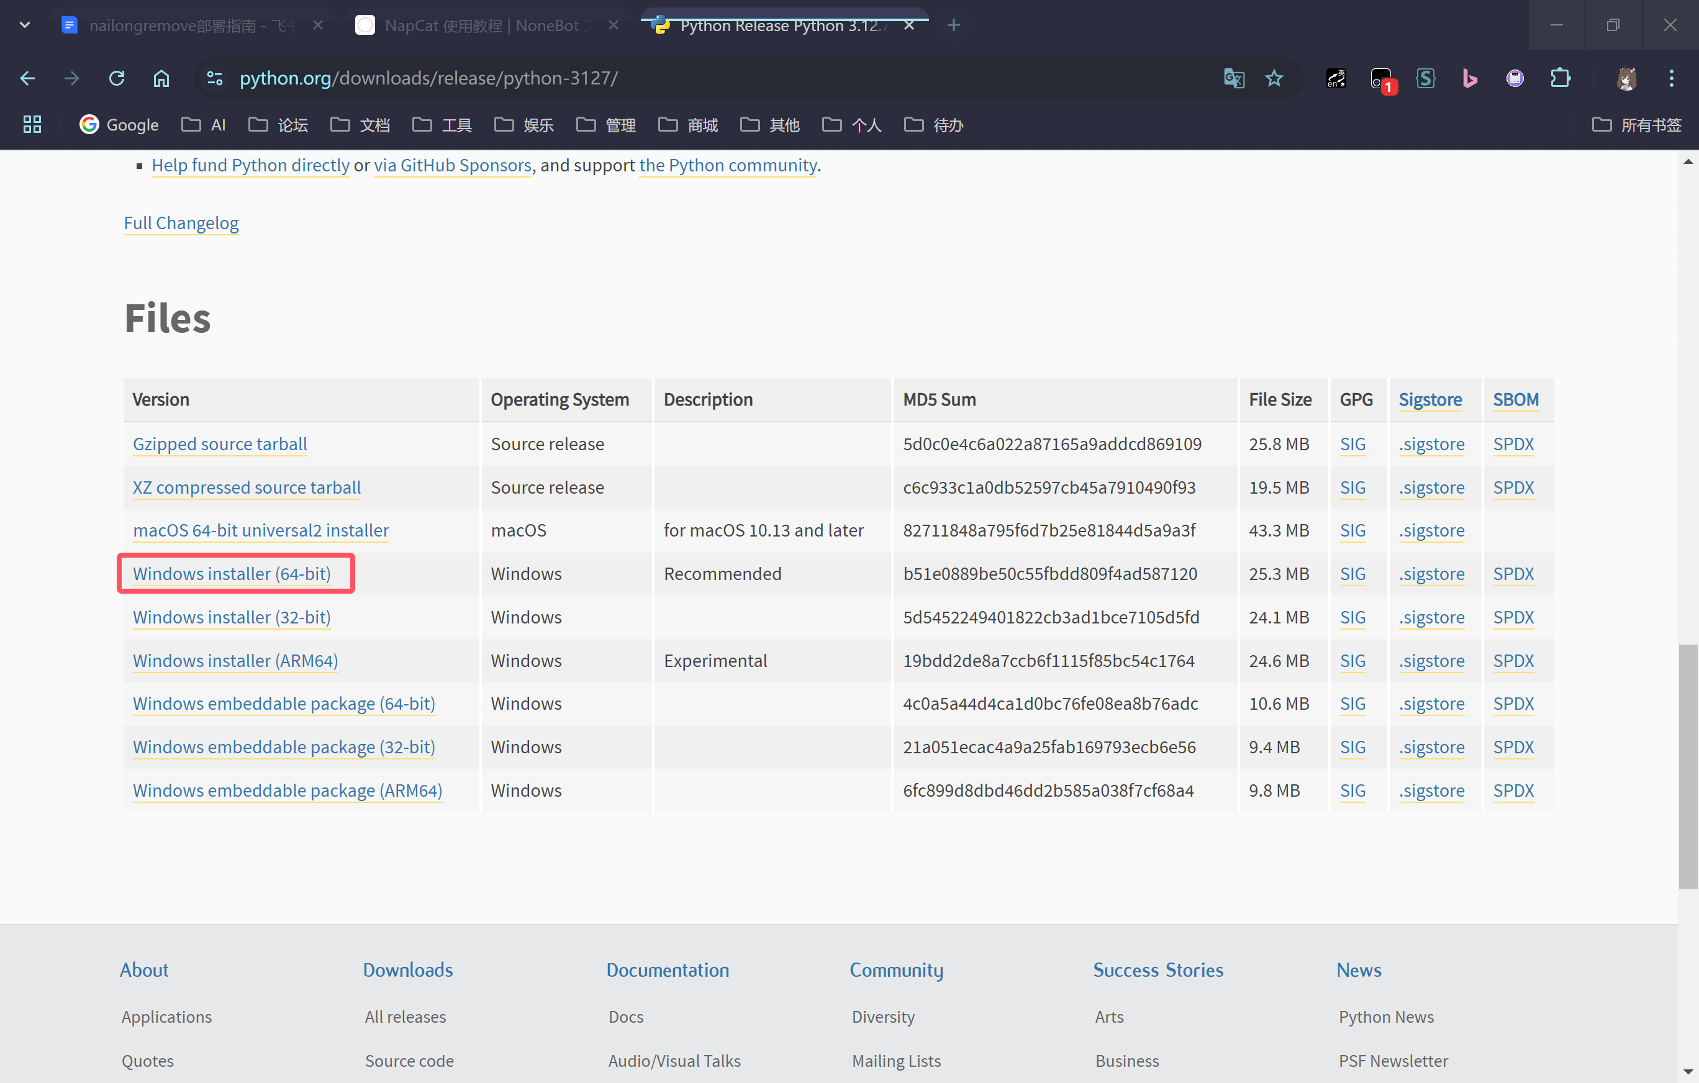Expand the 工具 bookmarks folder
This screenshot has height=1083, width=1699.
(442, 125)
